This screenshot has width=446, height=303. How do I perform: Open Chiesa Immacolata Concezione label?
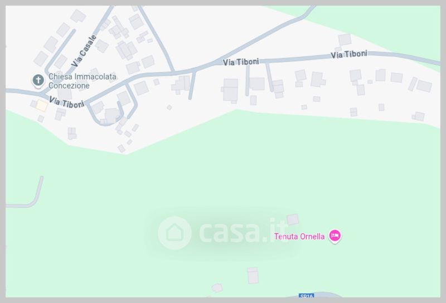pyautogui.click(x=82, y=81)
